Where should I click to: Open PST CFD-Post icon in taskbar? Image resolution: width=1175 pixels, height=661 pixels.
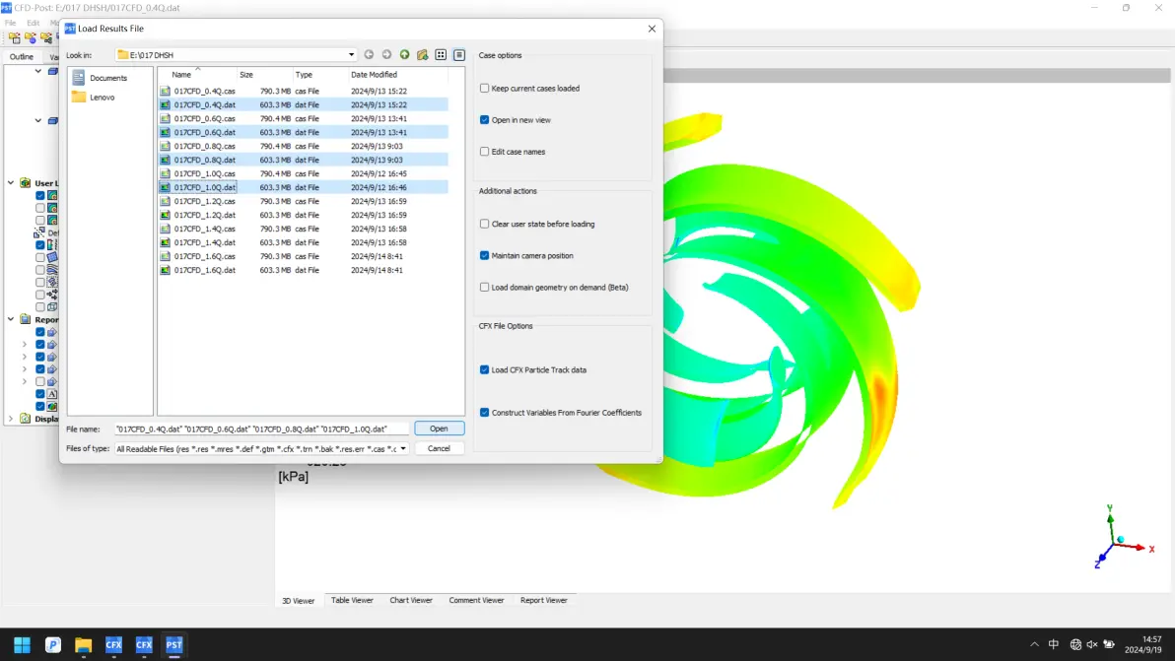click(x=173, y=644)
